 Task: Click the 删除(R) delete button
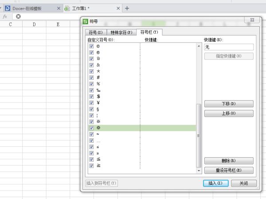229,160
